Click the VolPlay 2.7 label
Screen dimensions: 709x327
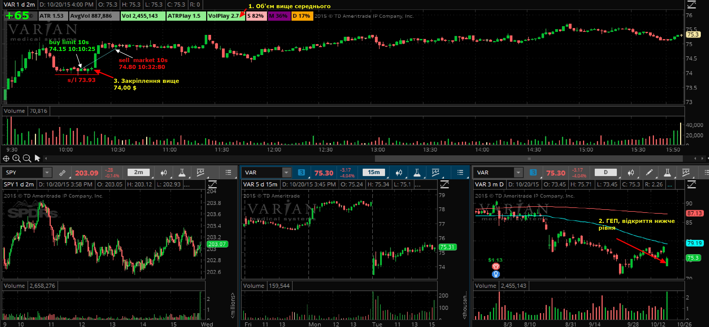pos(226,16)
